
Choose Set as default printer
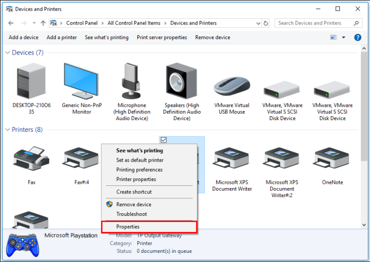140,160
